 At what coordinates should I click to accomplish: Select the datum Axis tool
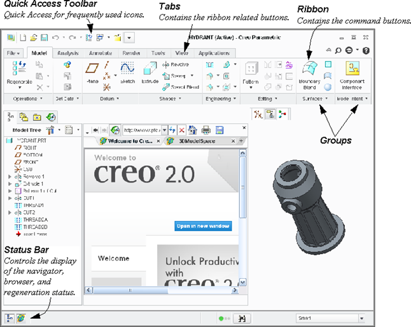click(107, 65)
